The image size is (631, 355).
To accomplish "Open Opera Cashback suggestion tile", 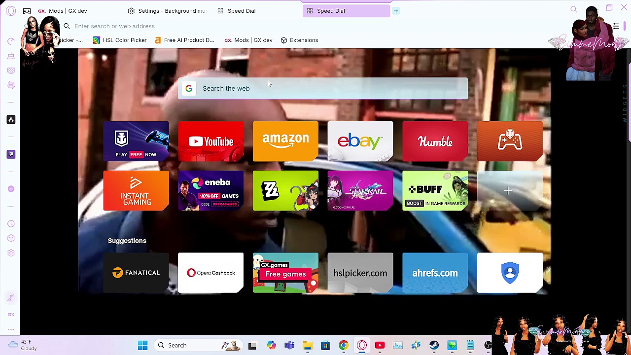I will (x=211, y=273).
